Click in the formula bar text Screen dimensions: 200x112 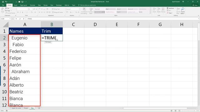[x=29, y=19]
